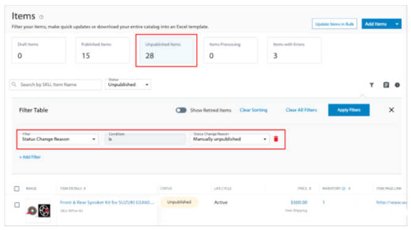Open the Status Unpublished dropdown

click(x=128, y=84)
